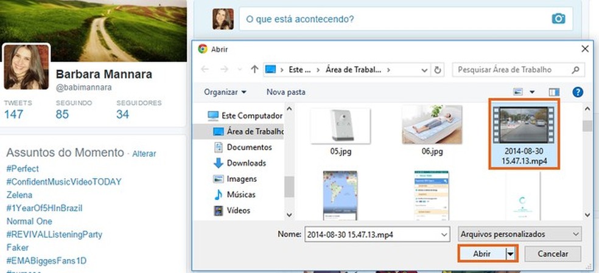Image resolution: width=599 pixels, height=273 pixels.
Task: Click the Back arrow in Abrir dialog
Action: (x=205, y=69)
